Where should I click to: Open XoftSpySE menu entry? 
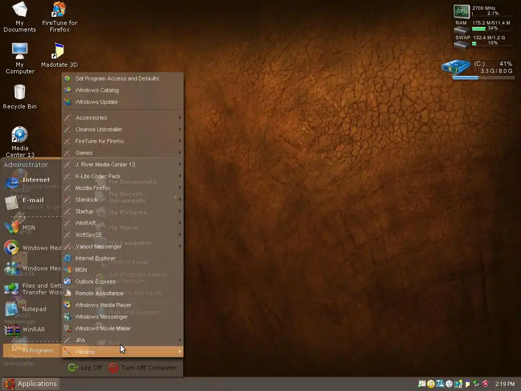click(x=123, y=235)
